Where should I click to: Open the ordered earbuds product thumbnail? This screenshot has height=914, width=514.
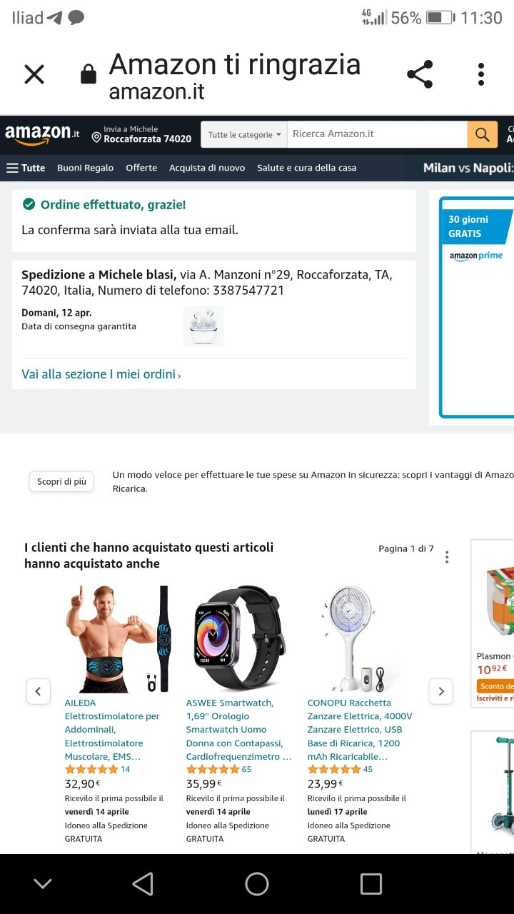[x=203, y=326]
